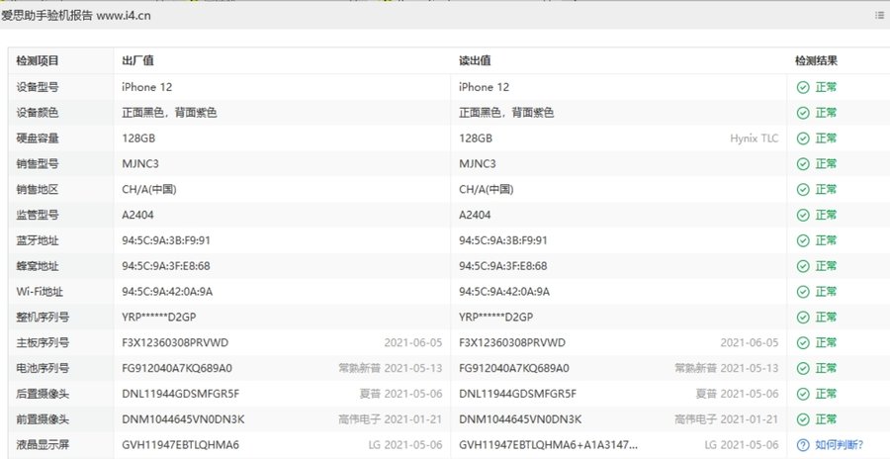Select the 设备颜色 row label

[37, 113]
